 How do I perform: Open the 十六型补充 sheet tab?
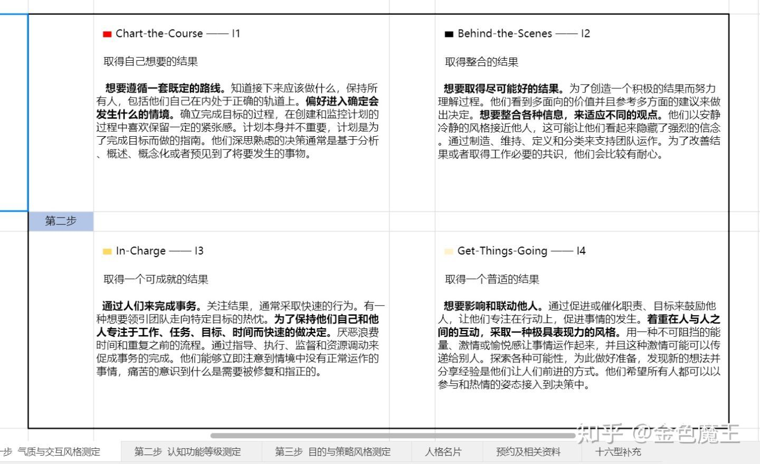point(618,452)
